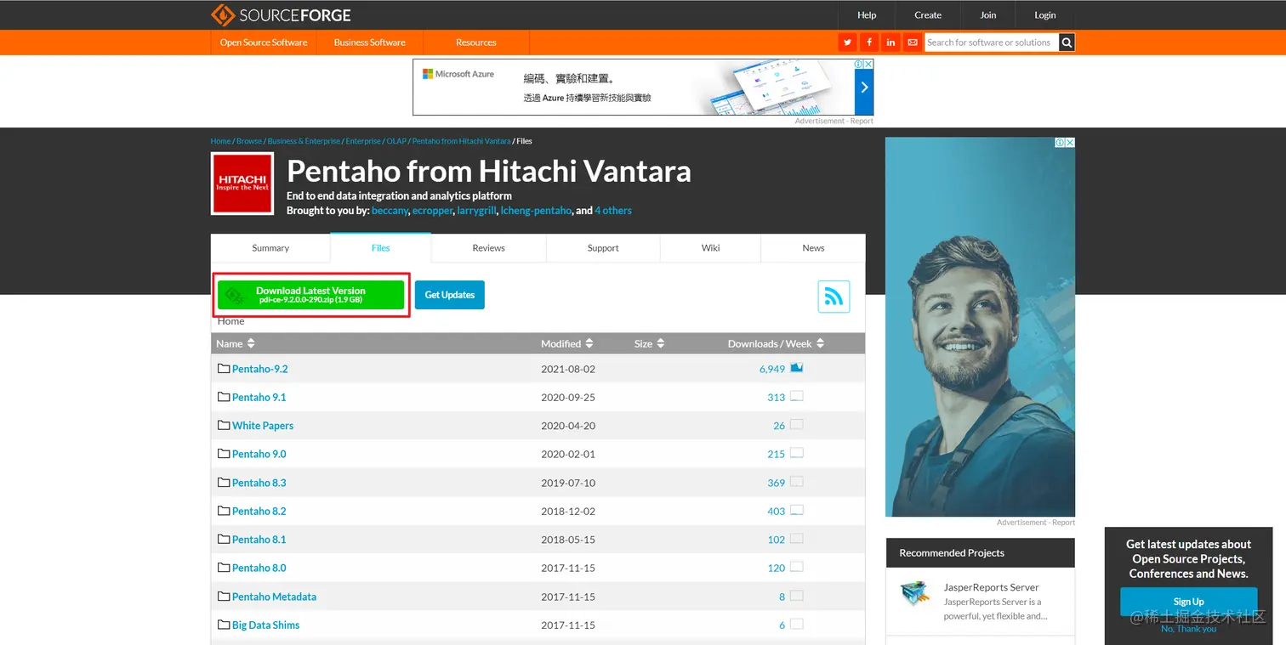Sort files by Modified column
This screenshot has height=645, width=1286.
point(567,343)
